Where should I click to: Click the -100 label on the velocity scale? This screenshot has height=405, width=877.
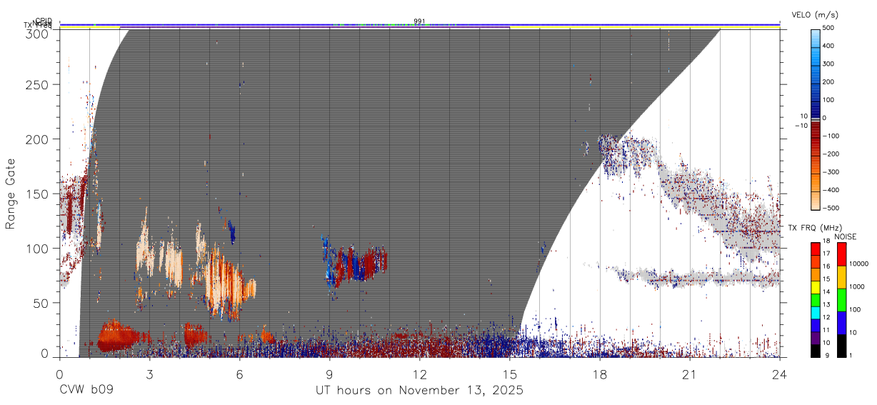click(x=831, y=136)
